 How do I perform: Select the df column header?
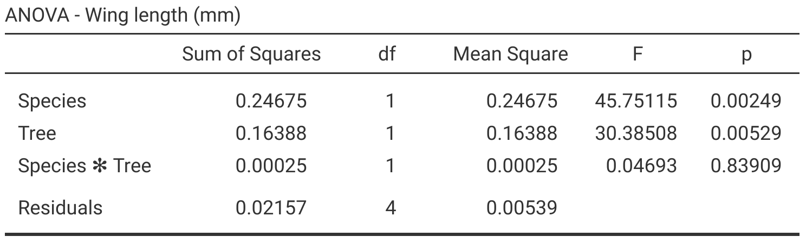coord(386,54)
